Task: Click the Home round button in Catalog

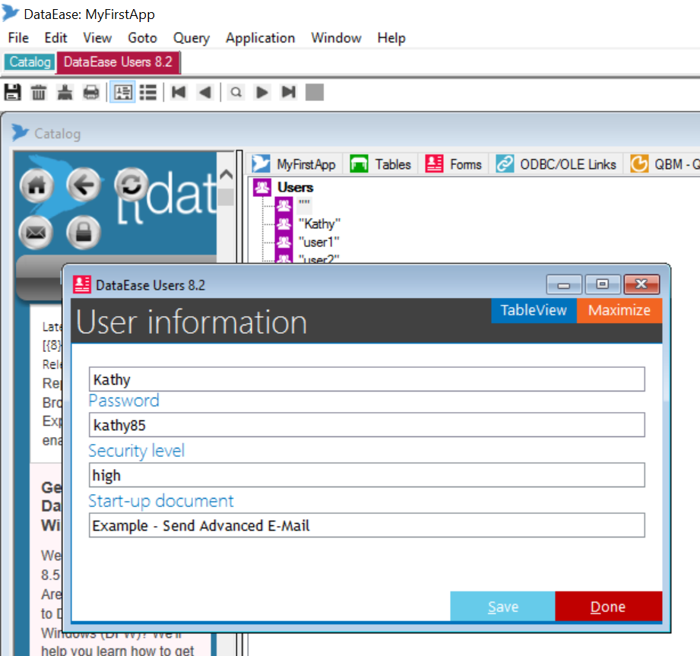Action: click(36, 185)
